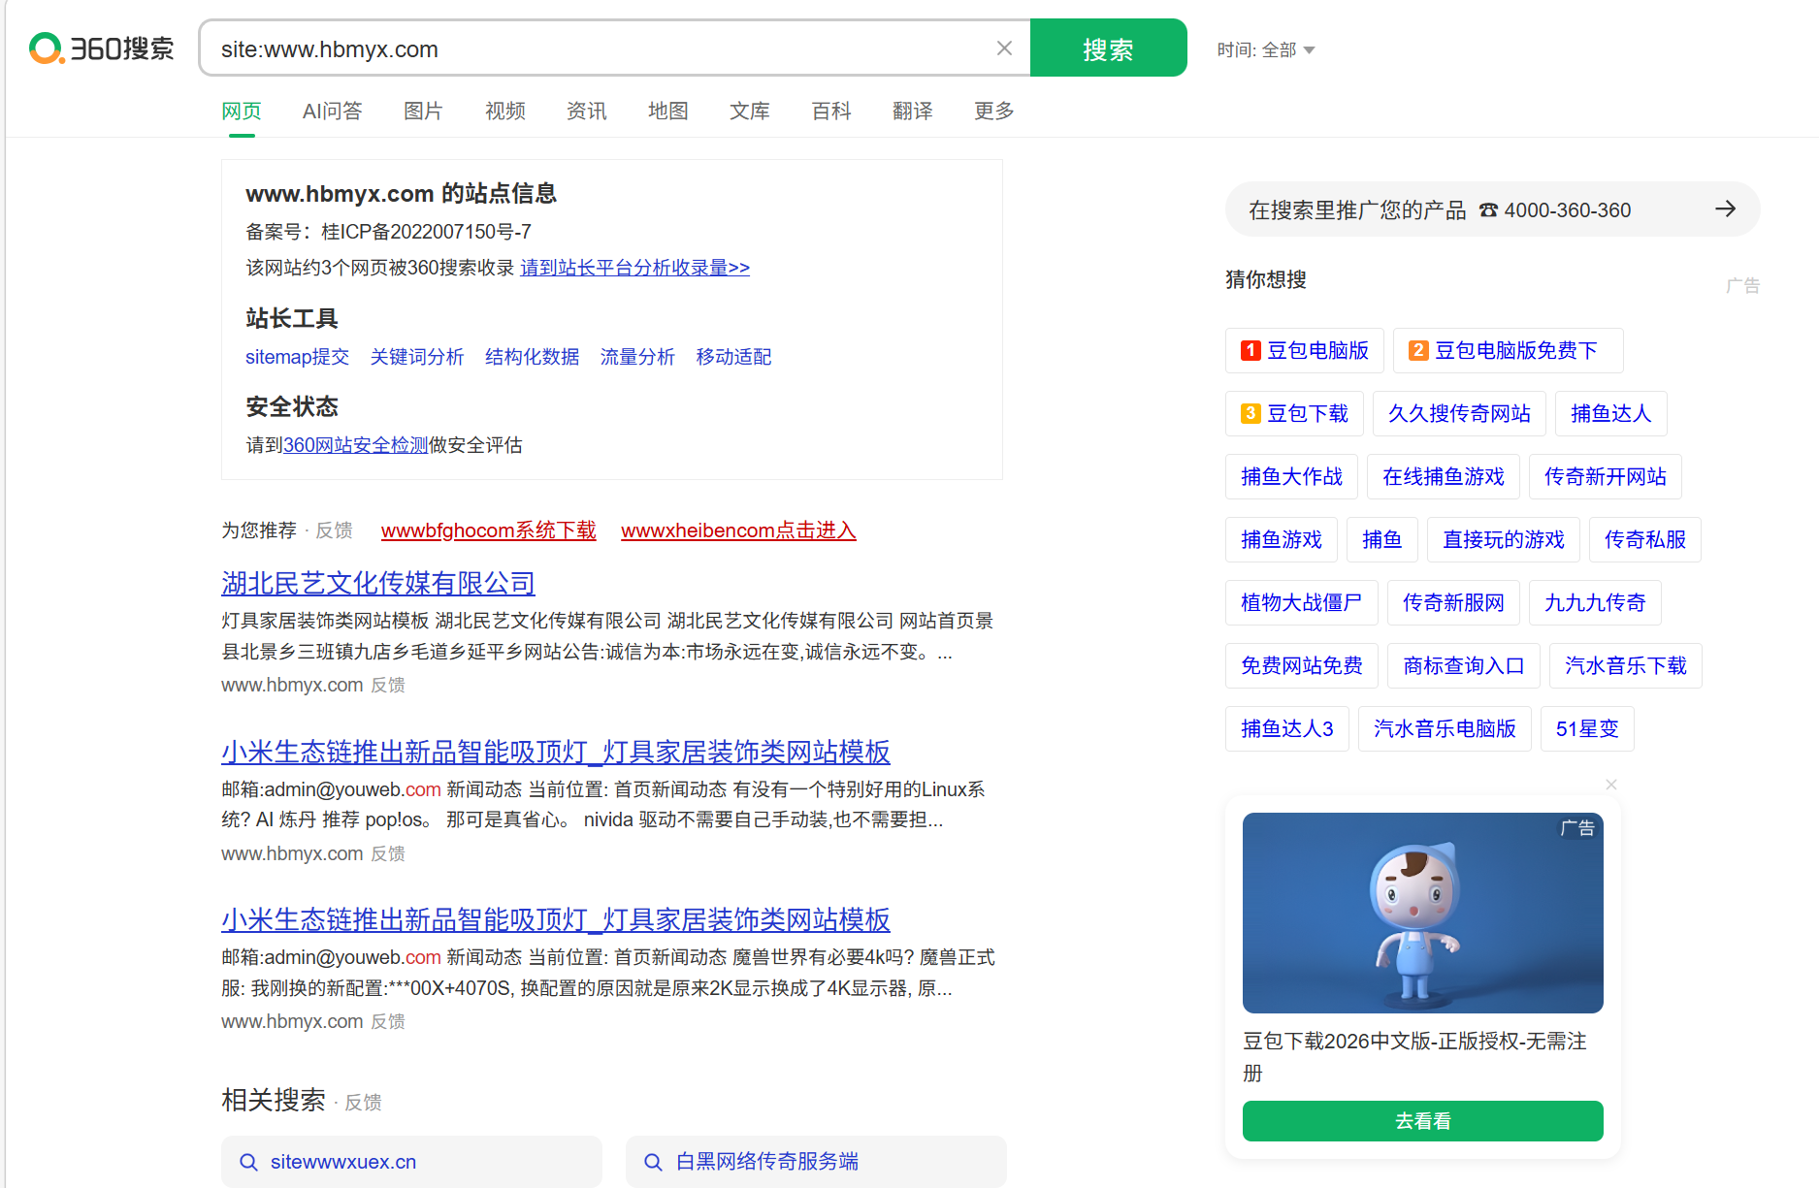Open the 图片 tab
Screen dimensions: 1819x1188
423,111
